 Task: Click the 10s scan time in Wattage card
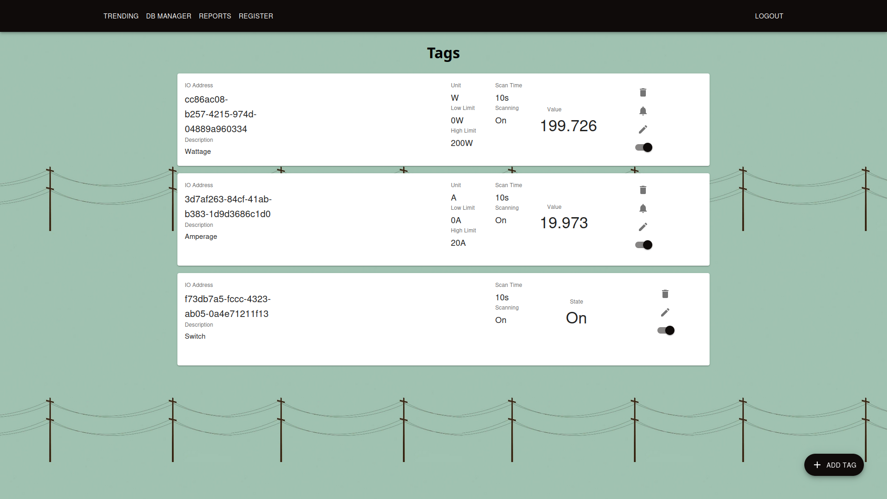pyautogui.click(x=502, y=98)
